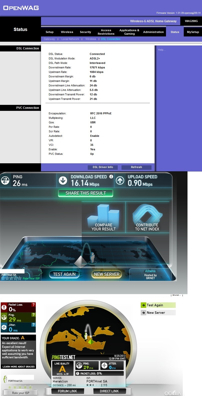
Task: Click the Direct Link button
Action: point(109,391)
